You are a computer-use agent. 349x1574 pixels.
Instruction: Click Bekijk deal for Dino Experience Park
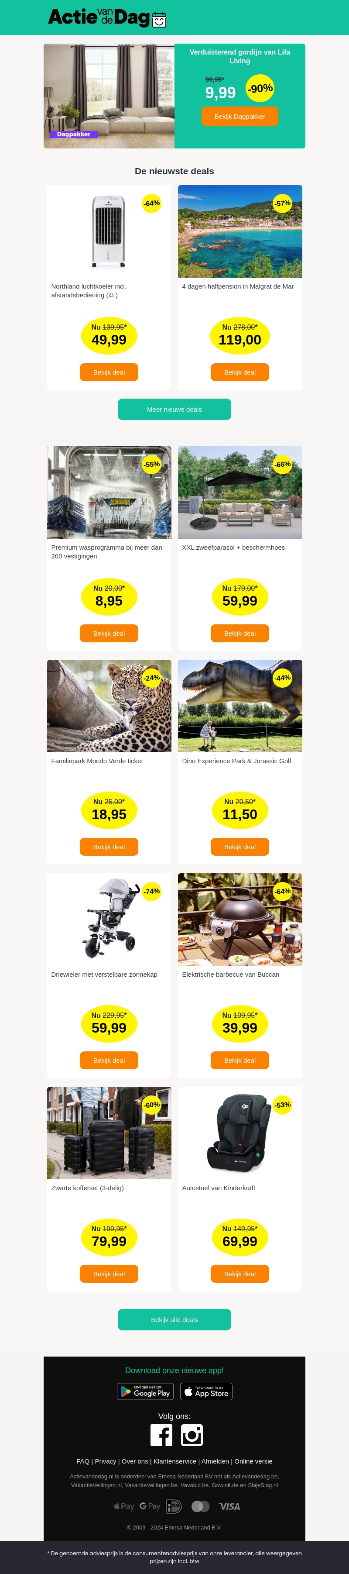coord(240,847)
